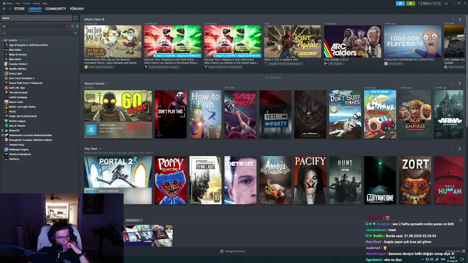Expand the Recent Games shelf dropdown
Screen dimensions: 468x263
tap(107, 84)
